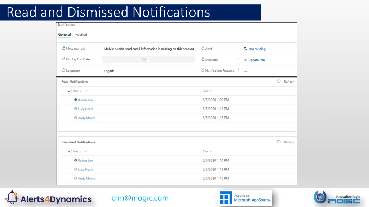Click sort arrow on User column in Read Notifications
369x207 pixels.
point(81,91)
